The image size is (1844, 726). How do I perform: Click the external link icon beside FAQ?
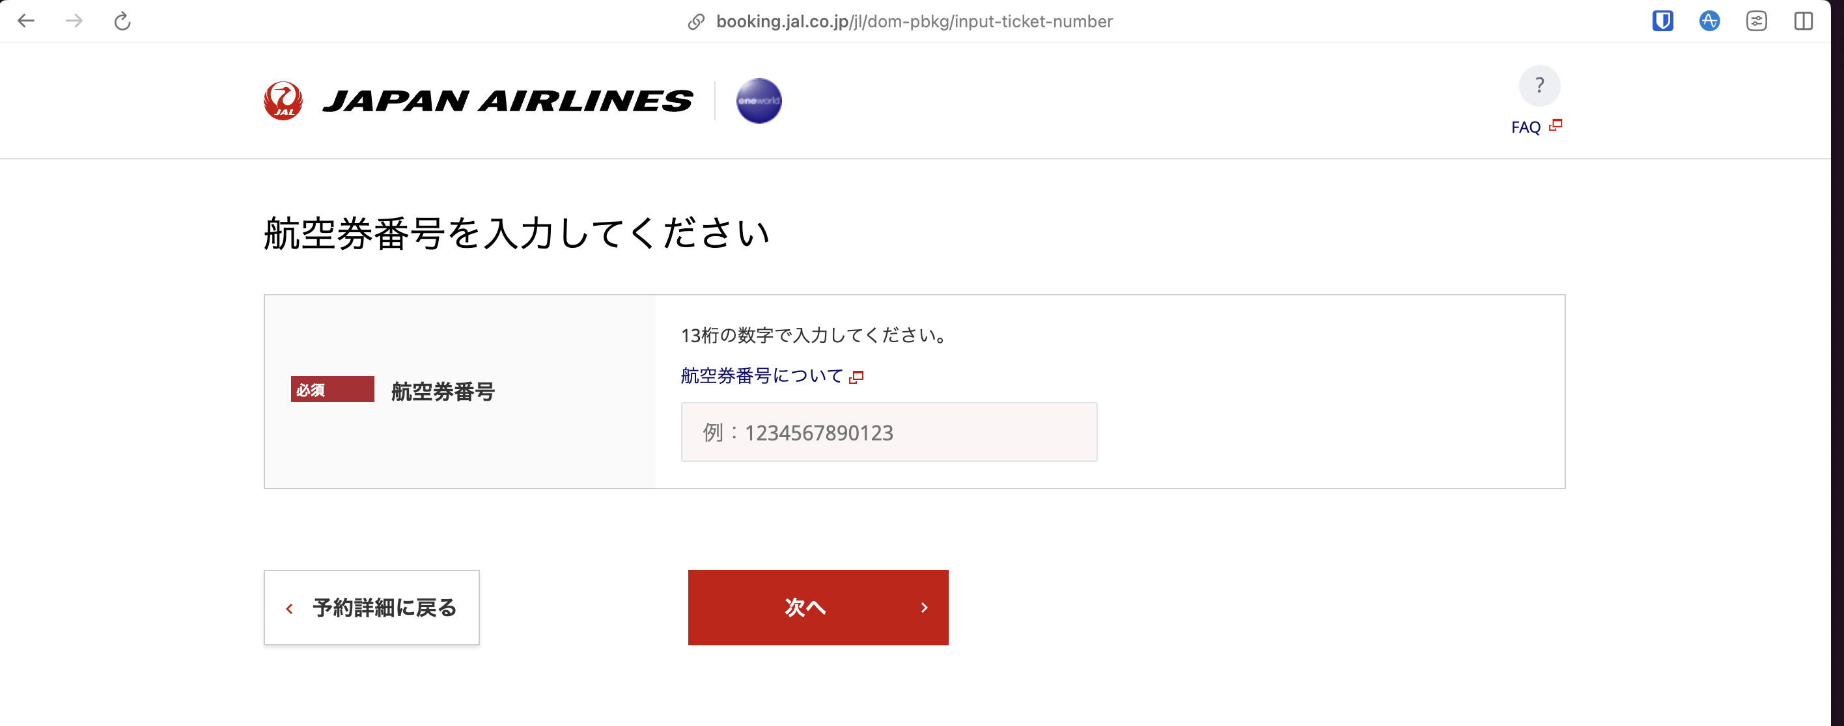pyautogui.click(x=1556, y=125)
